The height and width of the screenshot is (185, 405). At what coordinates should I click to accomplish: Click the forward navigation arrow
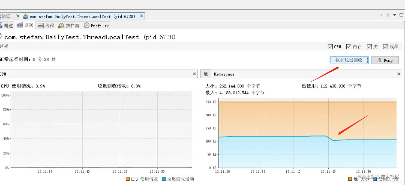click(388, 15)
